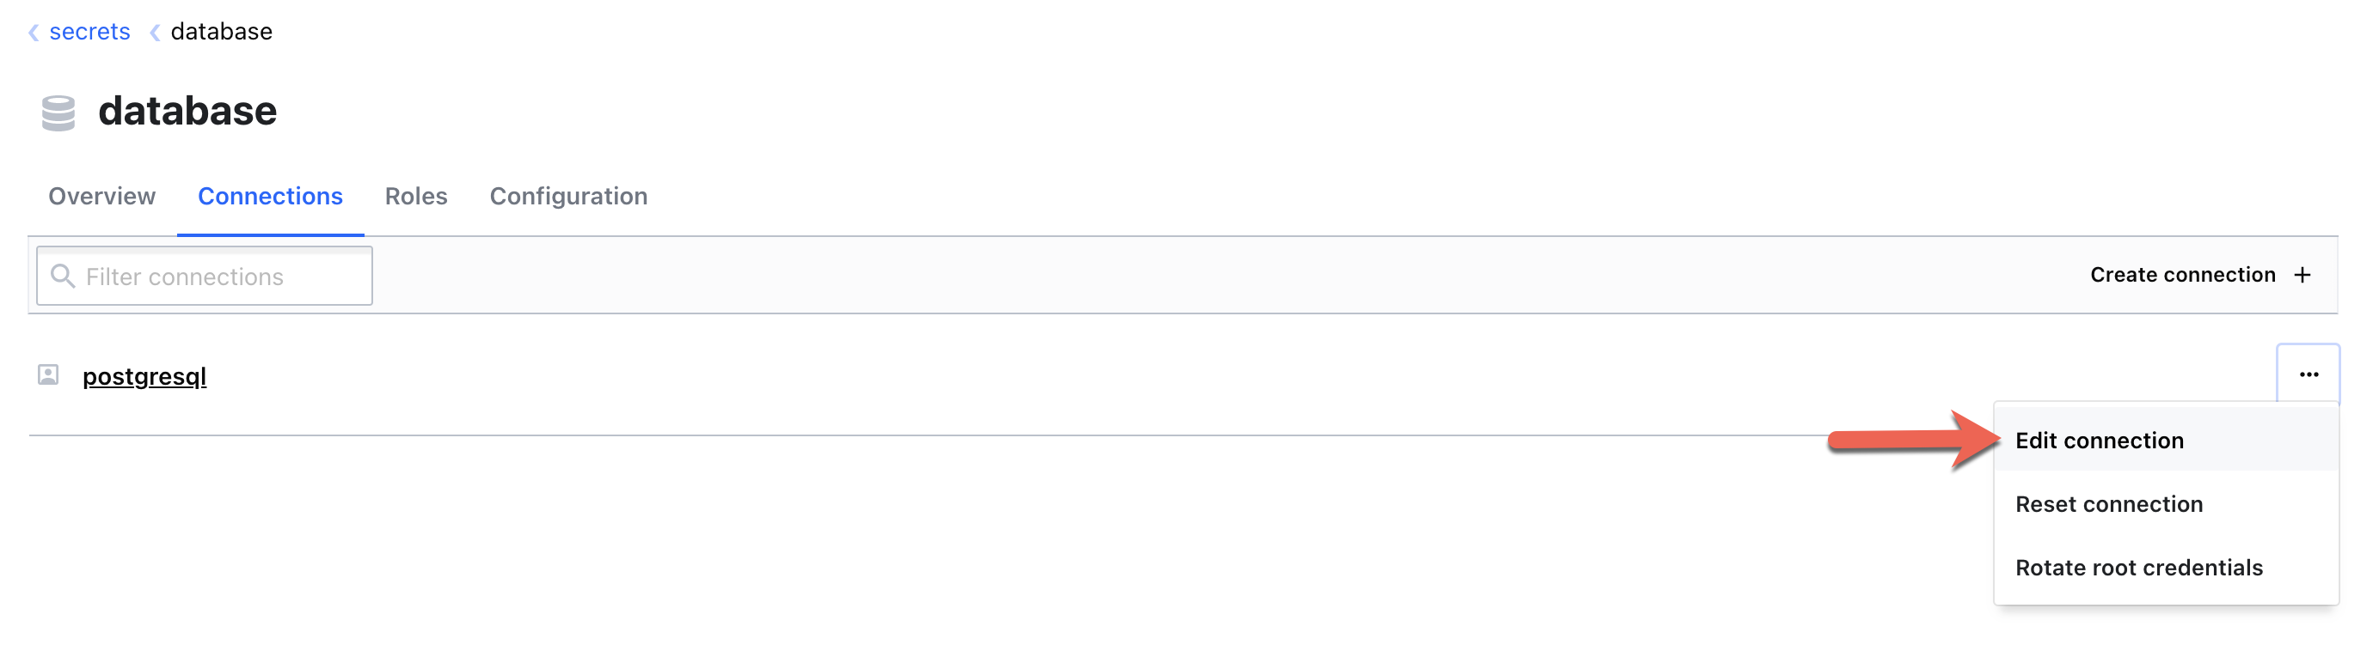Open the Roles tab

coord(415,196)
